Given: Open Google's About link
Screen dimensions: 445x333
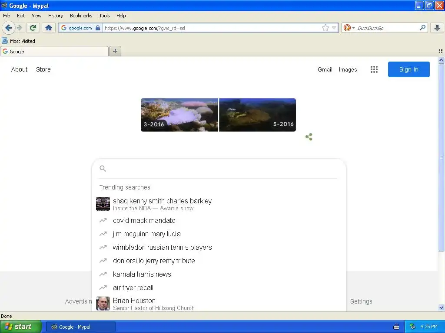Looking at the screenshot, I should 19,69.
